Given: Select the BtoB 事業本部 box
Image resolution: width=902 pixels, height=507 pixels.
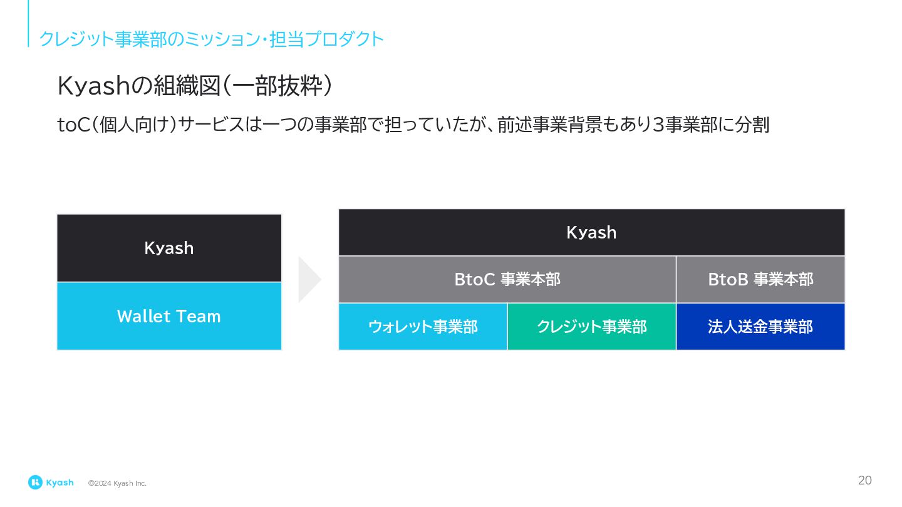Looking at the screenshot, I should (760, 279).
